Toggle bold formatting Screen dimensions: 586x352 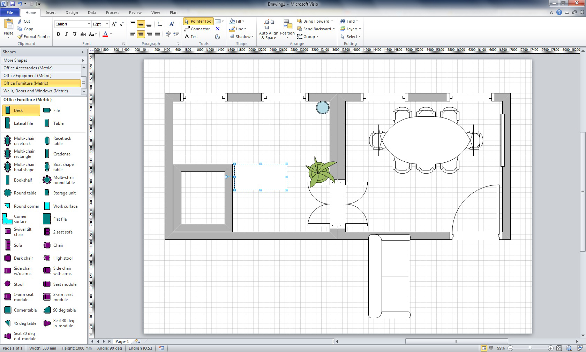click(58, 34)
